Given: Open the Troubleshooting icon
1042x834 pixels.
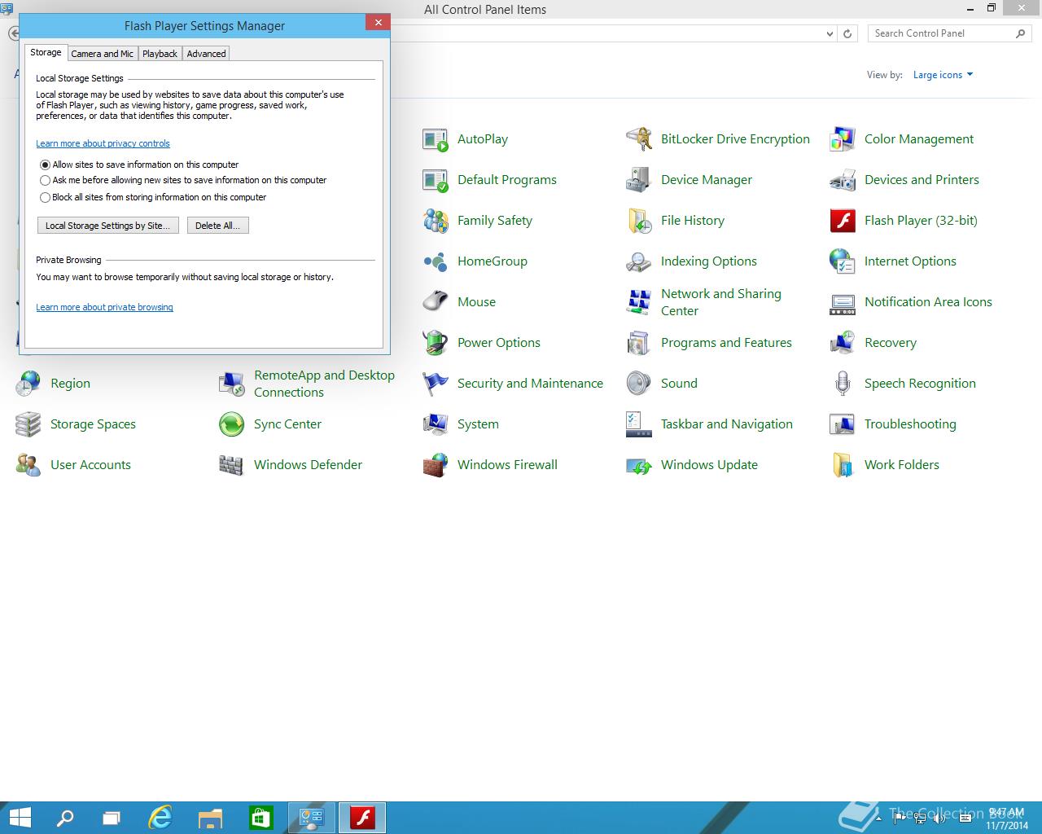Looking at the screenshot, I should click(843, 424).
